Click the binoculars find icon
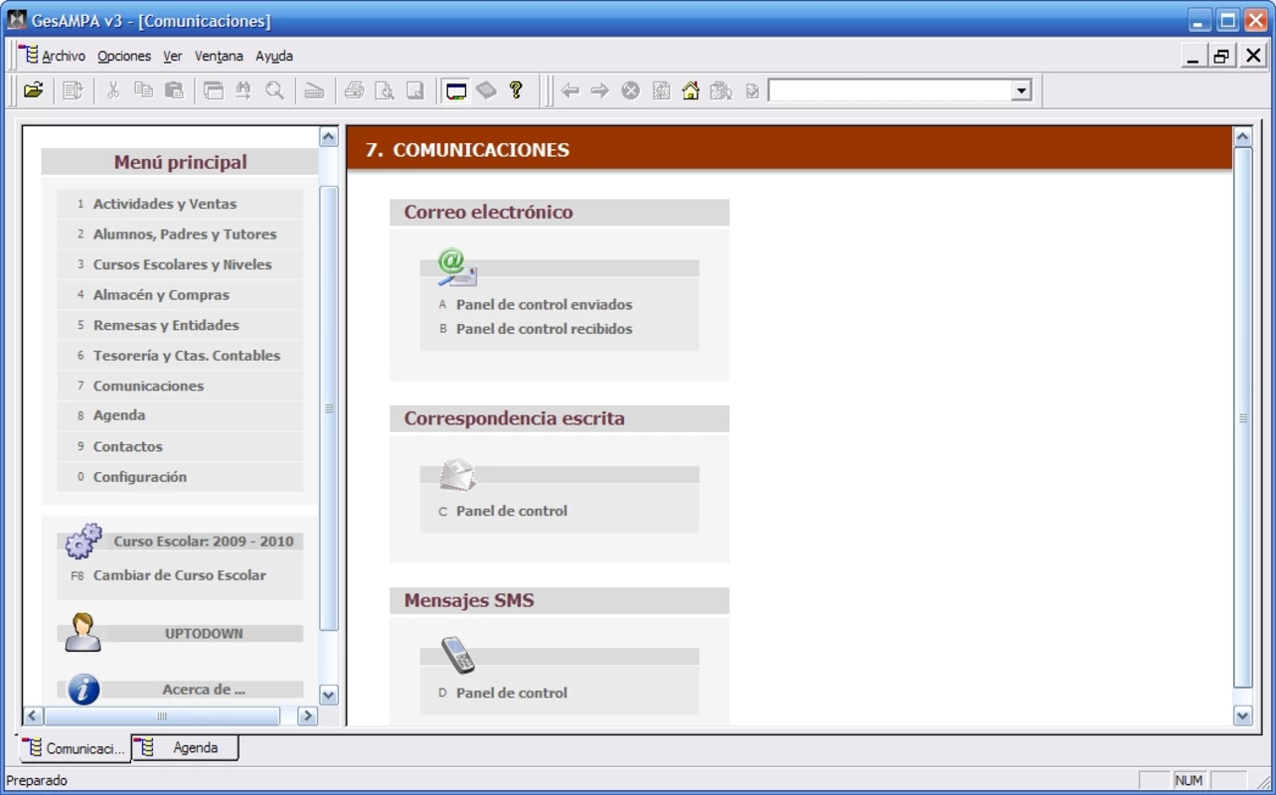 (243, 90)
